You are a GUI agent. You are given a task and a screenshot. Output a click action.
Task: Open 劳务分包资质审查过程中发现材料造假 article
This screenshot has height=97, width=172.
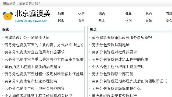44,74
